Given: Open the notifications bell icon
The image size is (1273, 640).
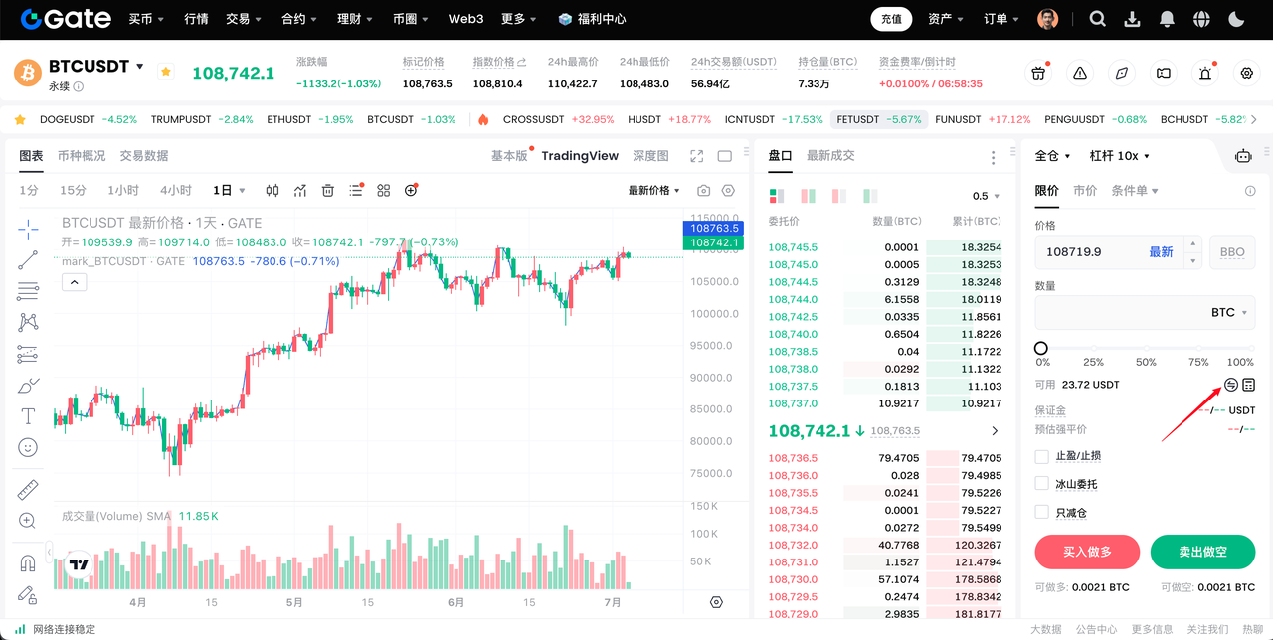Looking at the screenshot, I should click(1167, 19).
